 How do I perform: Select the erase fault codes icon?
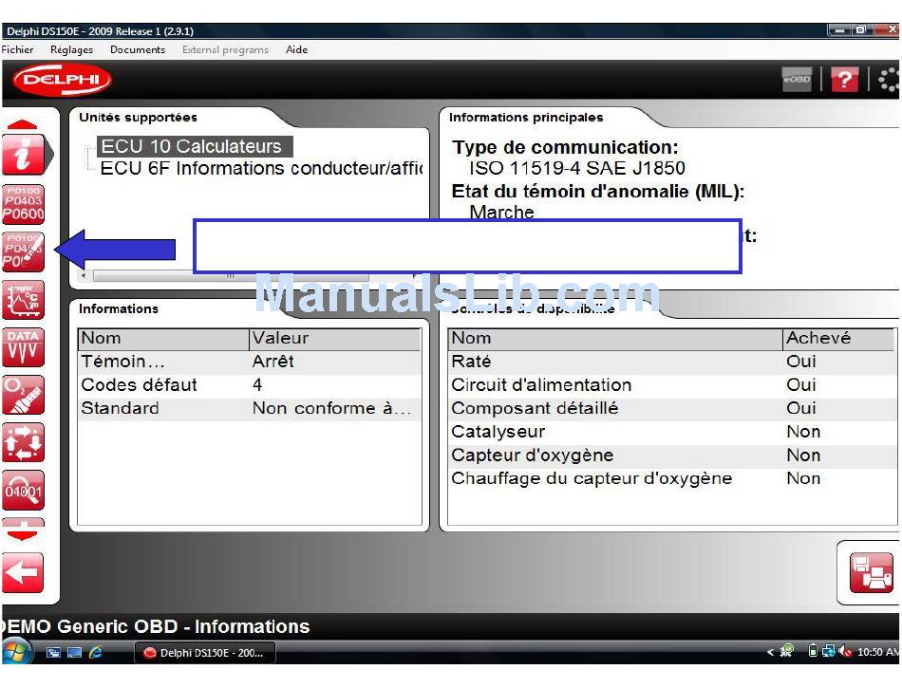pos(23,251)
